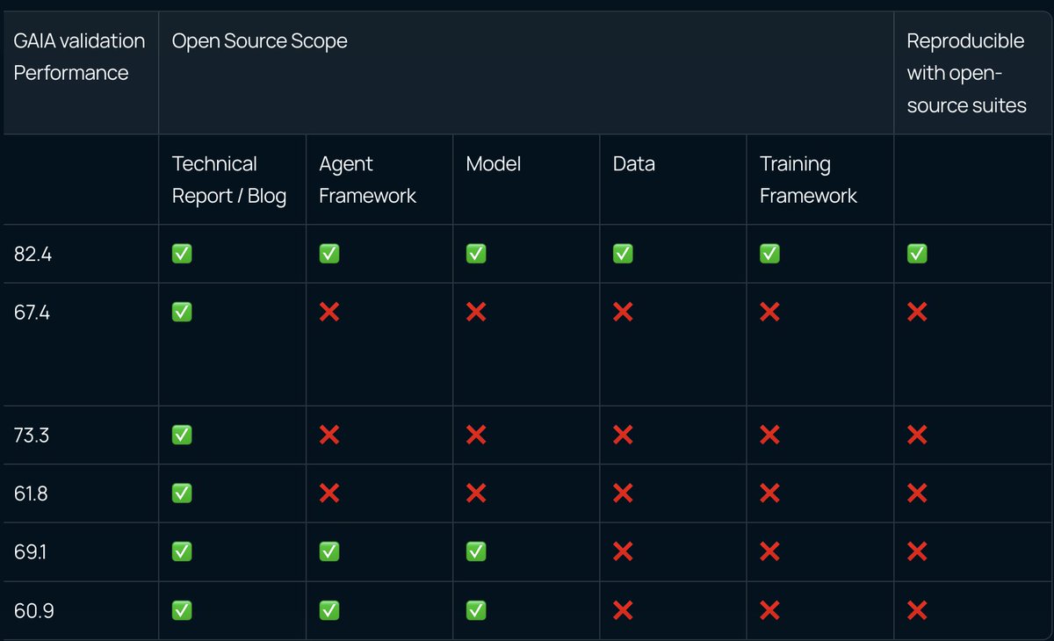
Task: Click the Data red cross in the 67.4 row
Action: [623, 312]
